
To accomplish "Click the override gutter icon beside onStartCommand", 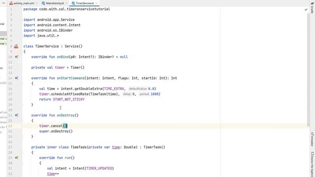I will (16, 78).
